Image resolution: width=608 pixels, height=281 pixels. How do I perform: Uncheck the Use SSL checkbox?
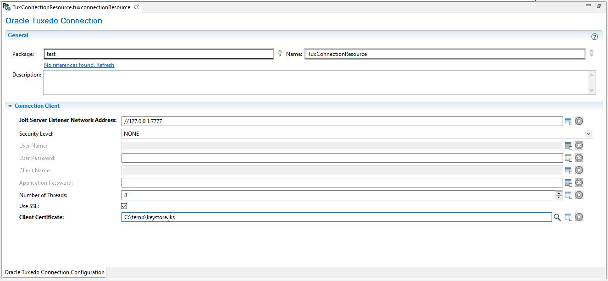pyautogui.click(x=124, y=206)
